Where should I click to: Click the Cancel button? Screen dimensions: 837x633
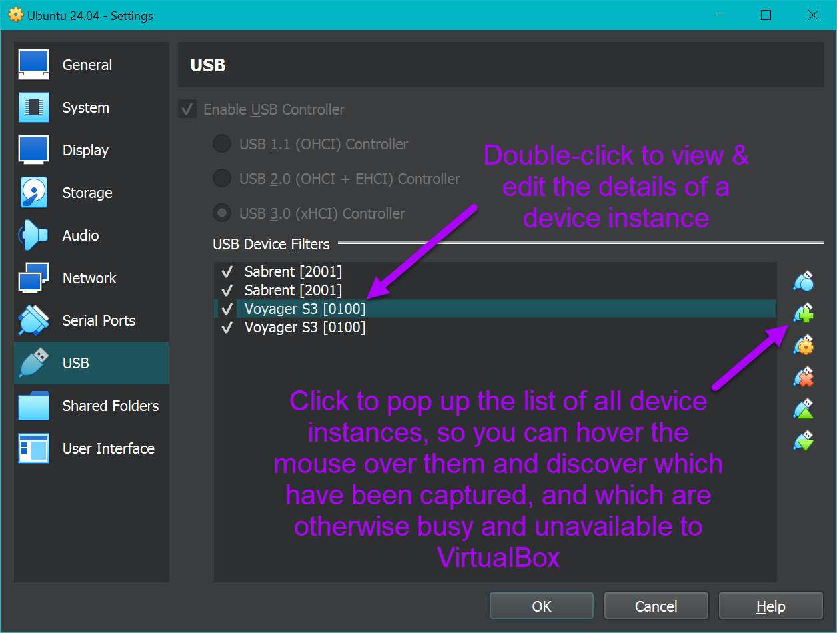pyautogui.click(x=656, y=606)
